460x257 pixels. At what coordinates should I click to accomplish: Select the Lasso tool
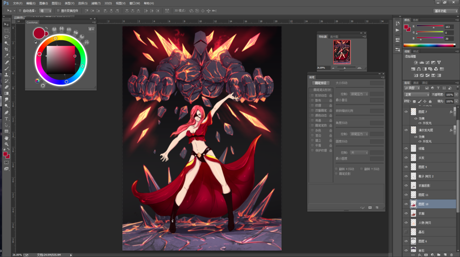6,37
